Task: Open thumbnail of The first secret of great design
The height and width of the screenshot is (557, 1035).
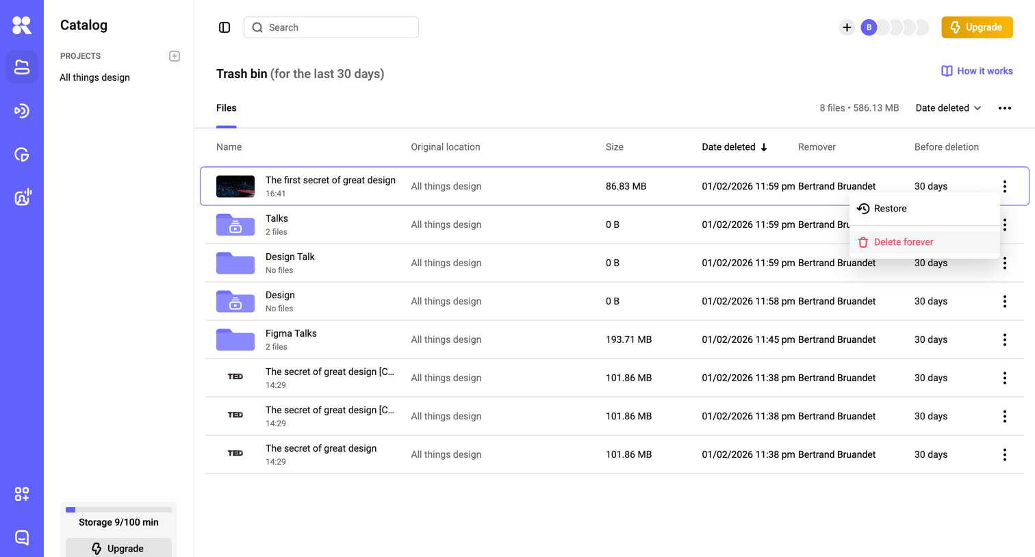Action: (x=235, y=186)
